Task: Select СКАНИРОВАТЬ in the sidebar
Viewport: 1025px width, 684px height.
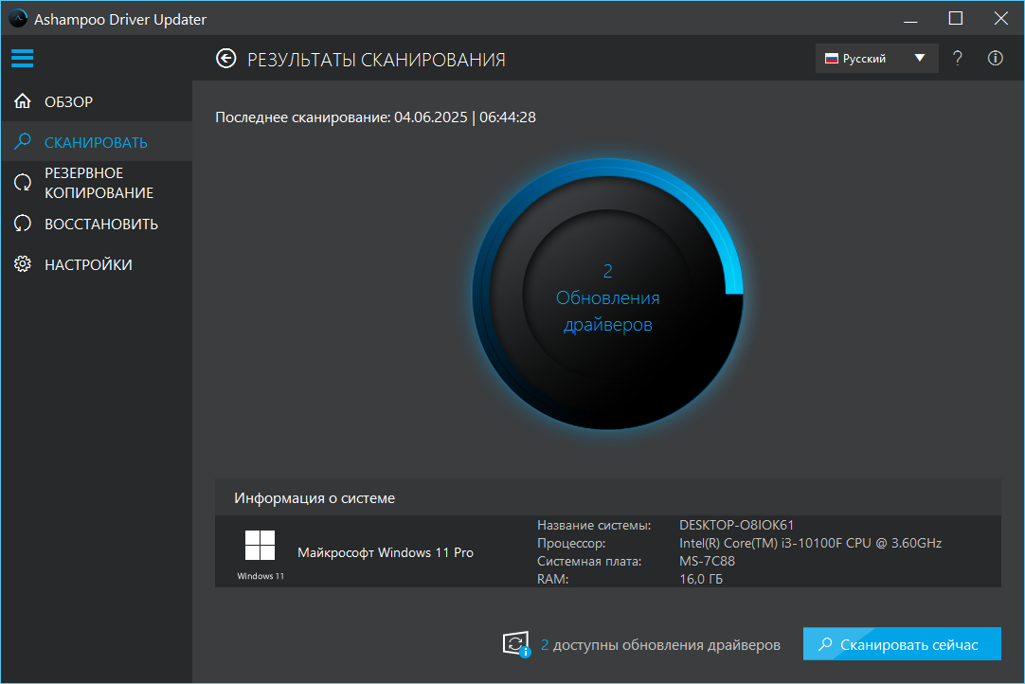Action: [97, 142]
